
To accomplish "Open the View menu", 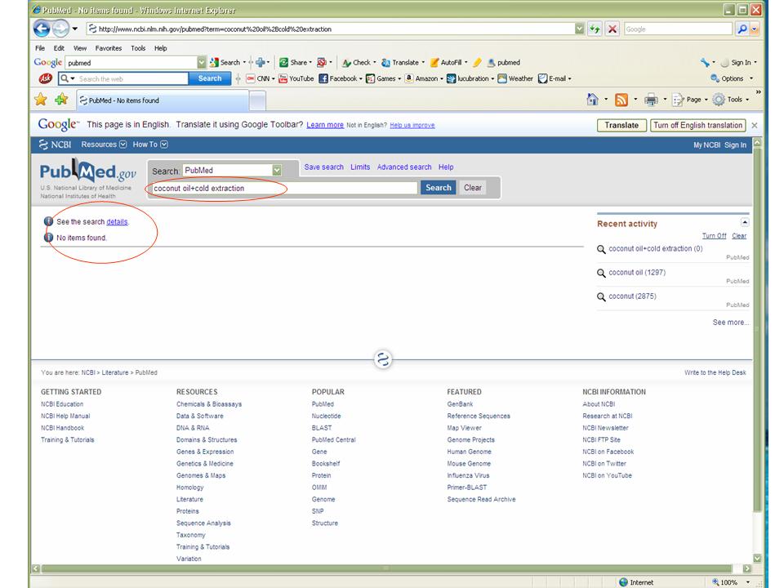I will (x=80, y=48).
